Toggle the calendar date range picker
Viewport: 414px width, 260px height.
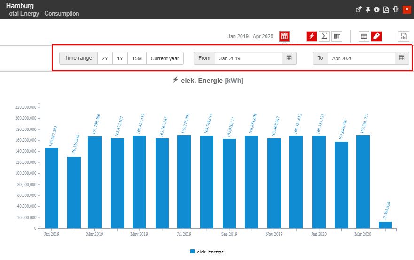[284, 36]
